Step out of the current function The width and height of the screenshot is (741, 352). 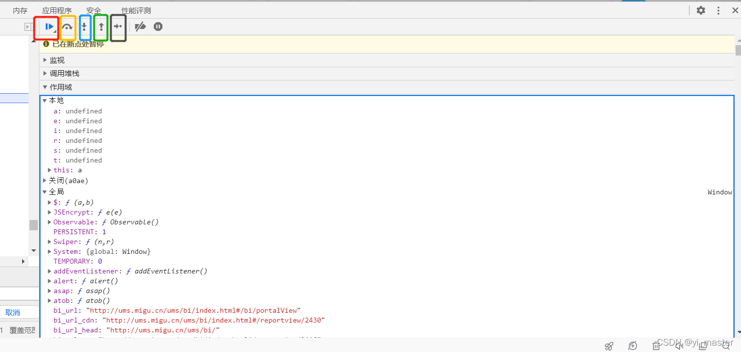(101, 27)
